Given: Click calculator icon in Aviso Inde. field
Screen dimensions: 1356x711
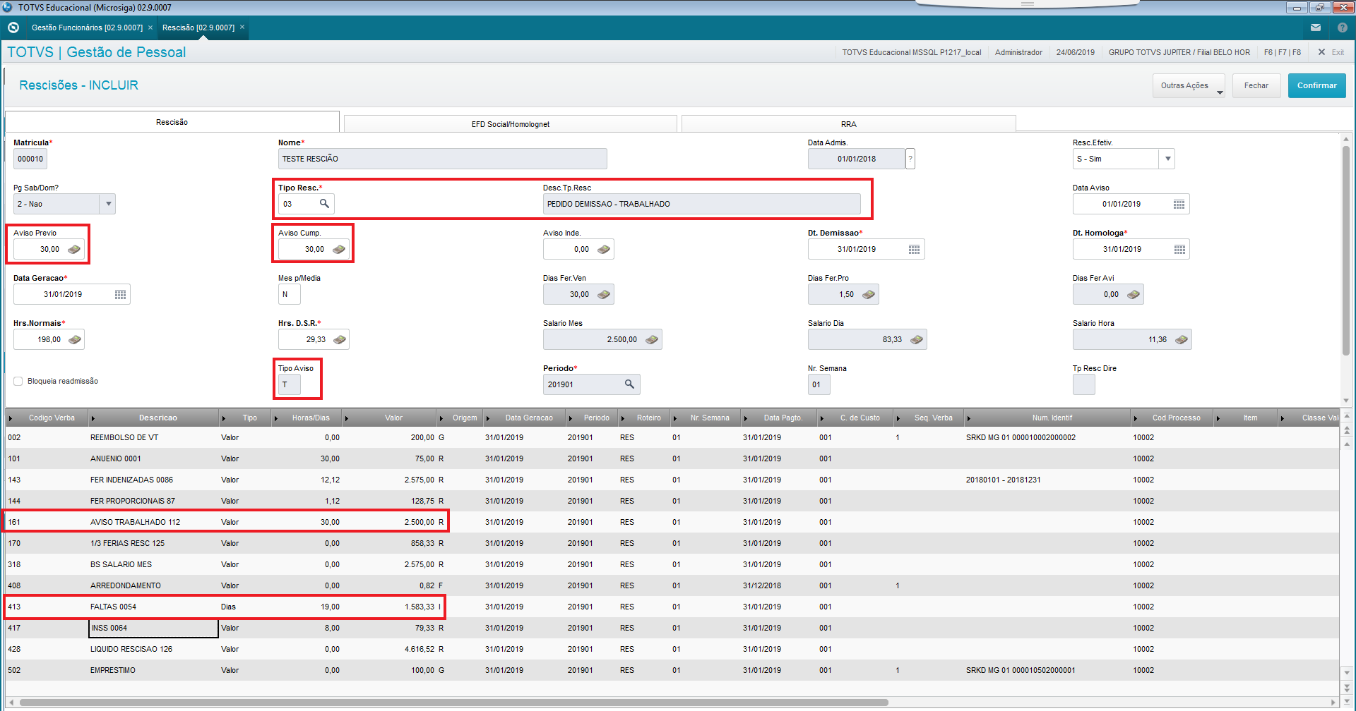Looking at the screenshot, I should [604, 249].
